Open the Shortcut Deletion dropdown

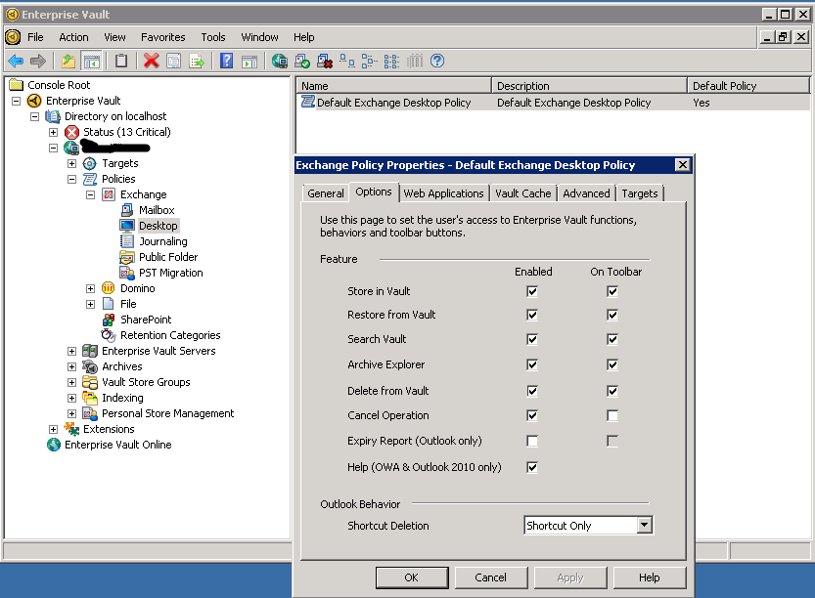tap(645, 526)
